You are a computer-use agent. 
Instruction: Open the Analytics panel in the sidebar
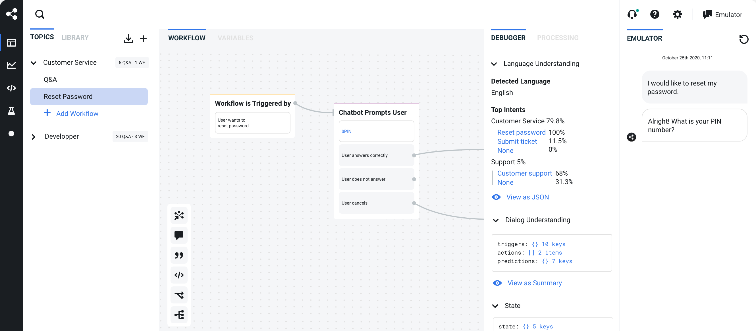(11, 65)
